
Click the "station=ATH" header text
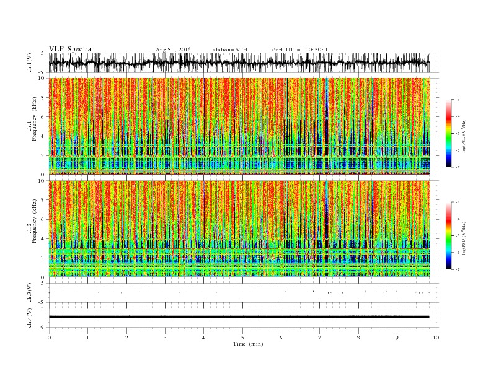click(x=230, y=50)
